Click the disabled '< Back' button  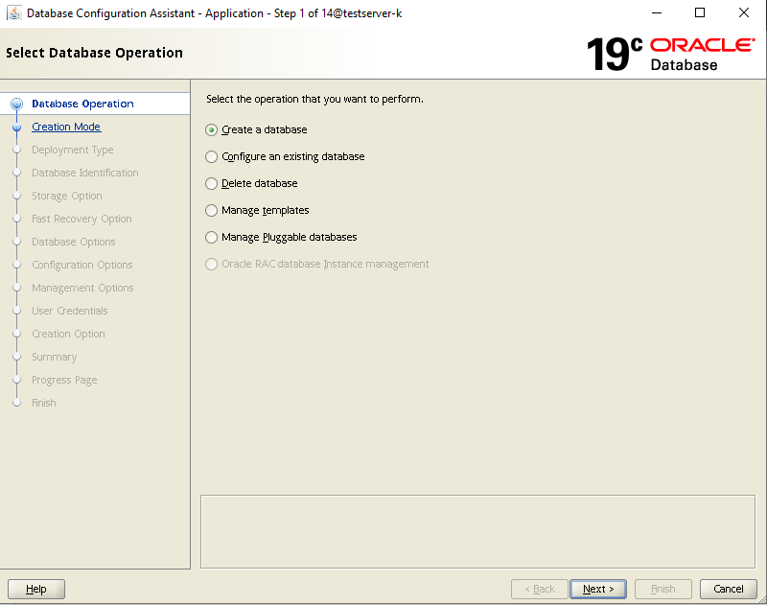click(x=540, y=589)
